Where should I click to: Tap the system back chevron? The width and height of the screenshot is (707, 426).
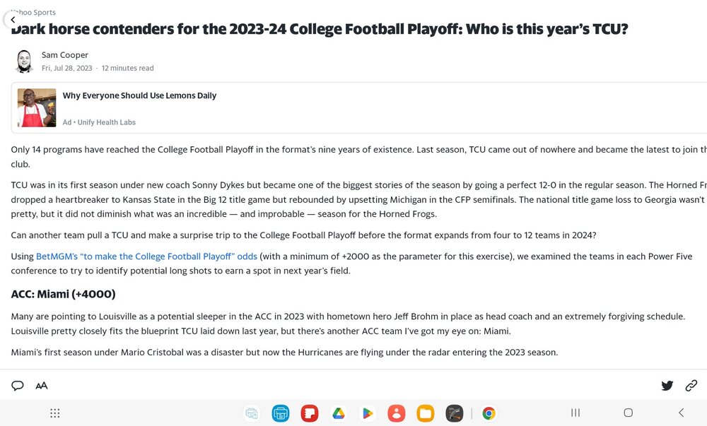[x=682, y=413]
